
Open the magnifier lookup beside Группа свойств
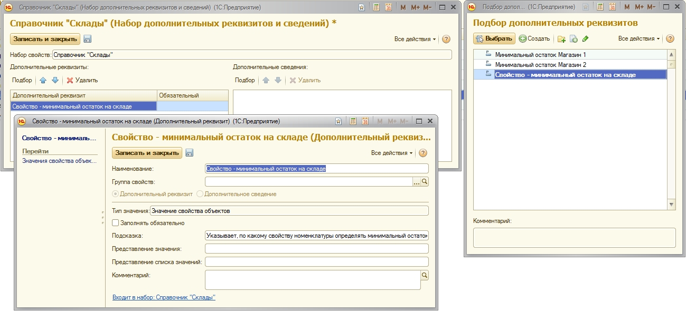(x=424, y=181)
